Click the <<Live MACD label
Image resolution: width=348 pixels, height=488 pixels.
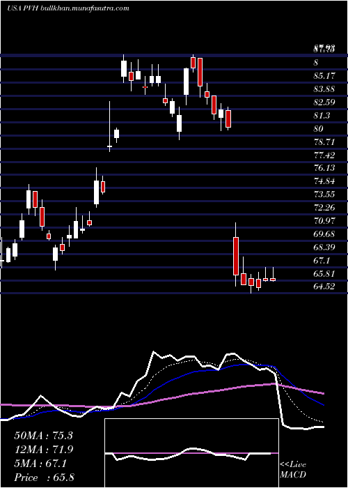tap(293, 470)
